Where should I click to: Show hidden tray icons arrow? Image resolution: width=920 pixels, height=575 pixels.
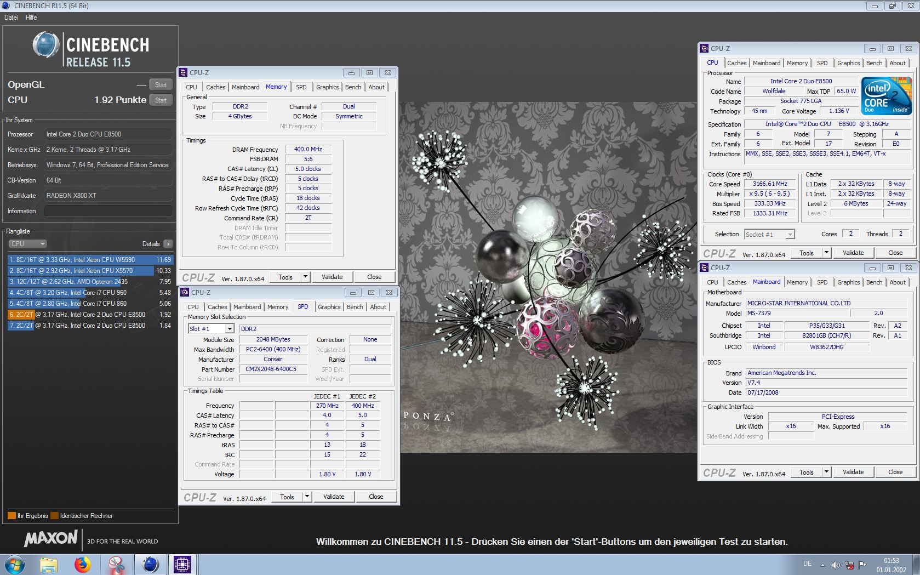(822, 565)
